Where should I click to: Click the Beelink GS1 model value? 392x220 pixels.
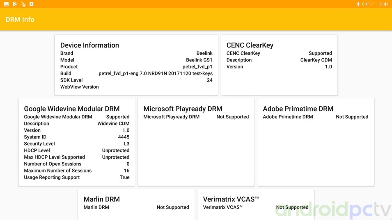click(199, 60)
